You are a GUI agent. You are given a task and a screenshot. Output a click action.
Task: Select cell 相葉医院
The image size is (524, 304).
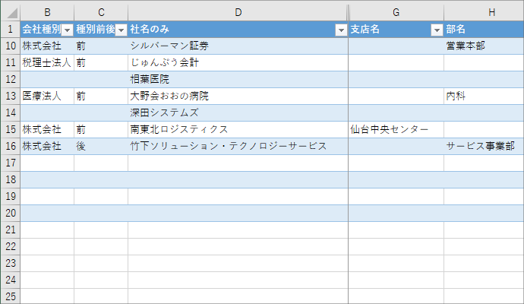pyautogui.click(x=238, y=80)
